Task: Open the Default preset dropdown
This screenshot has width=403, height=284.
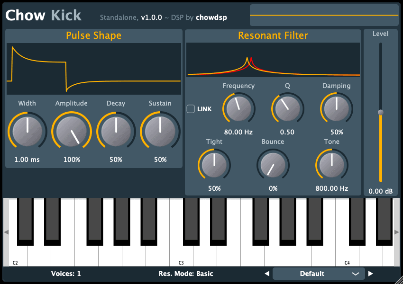Action: click(319, 274)
